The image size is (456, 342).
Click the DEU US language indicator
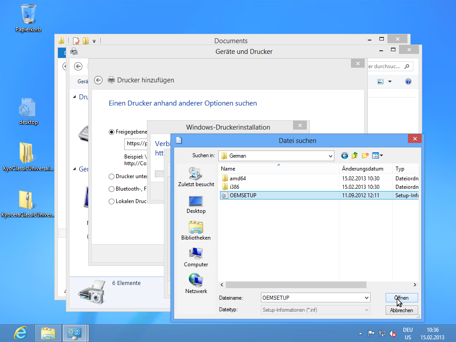coord(408,334)
